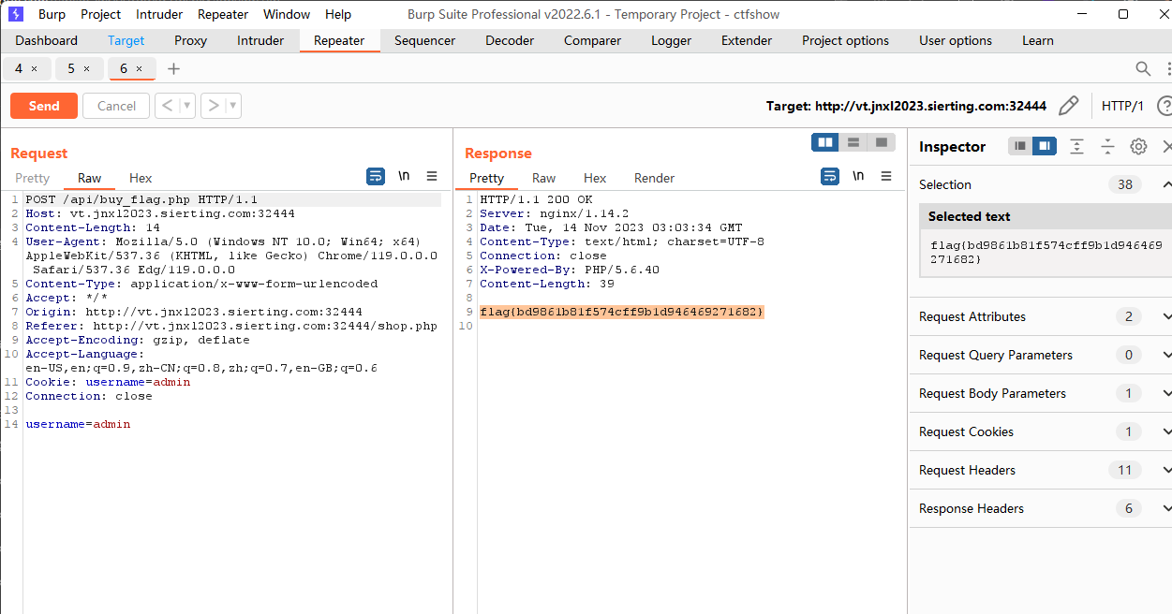Screen dimensions: 1172x614
Task: Select combined tabbed layout view
Action: [x=881, y=142]
